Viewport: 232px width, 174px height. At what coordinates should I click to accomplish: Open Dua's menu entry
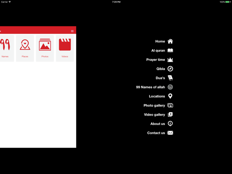160,78
